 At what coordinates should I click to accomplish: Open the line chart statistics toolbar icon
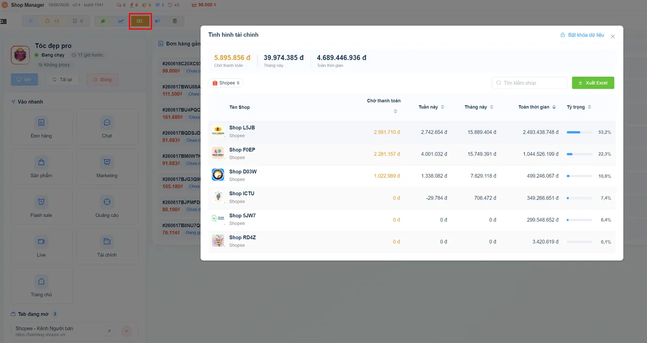tap(121, 21)
